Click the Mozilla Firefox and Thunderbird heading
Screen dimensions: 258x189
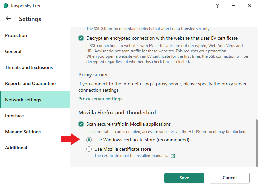click(x=117, y=113)
